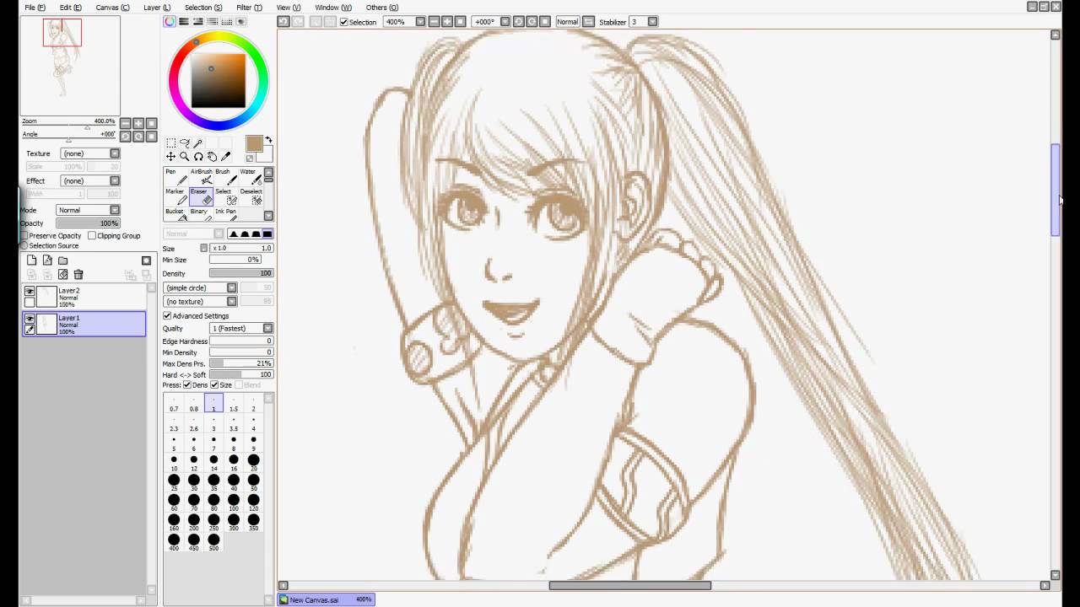Select the Select pen tool

click(225, 196)
